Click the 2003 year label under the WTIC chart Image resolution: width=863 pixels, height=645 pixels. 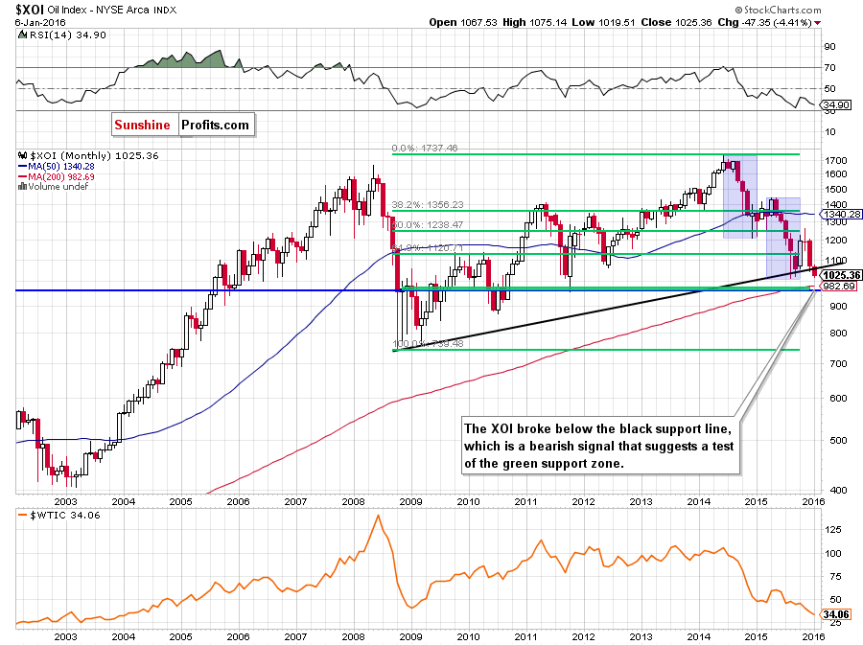pyautogui.click(x=65, y=636)
